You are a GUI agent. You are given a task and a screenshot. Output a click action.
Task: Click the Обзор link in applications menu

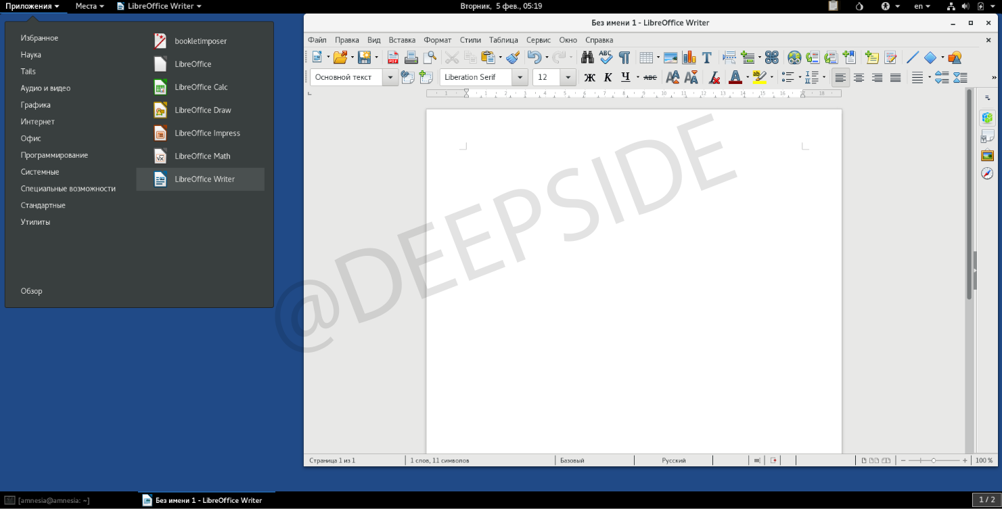coord(32,291)
